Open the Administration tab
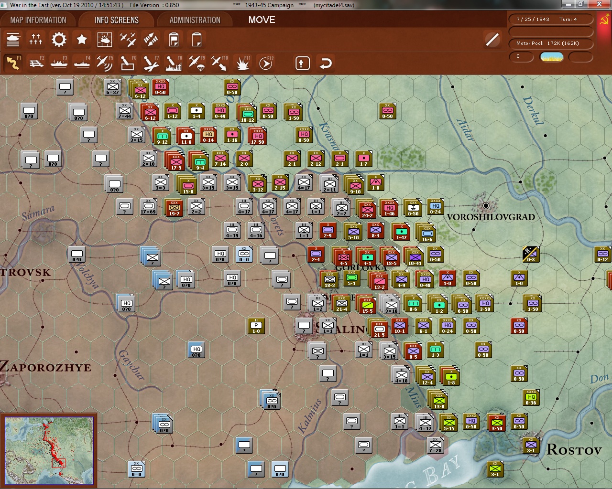 tap(195, 20)
